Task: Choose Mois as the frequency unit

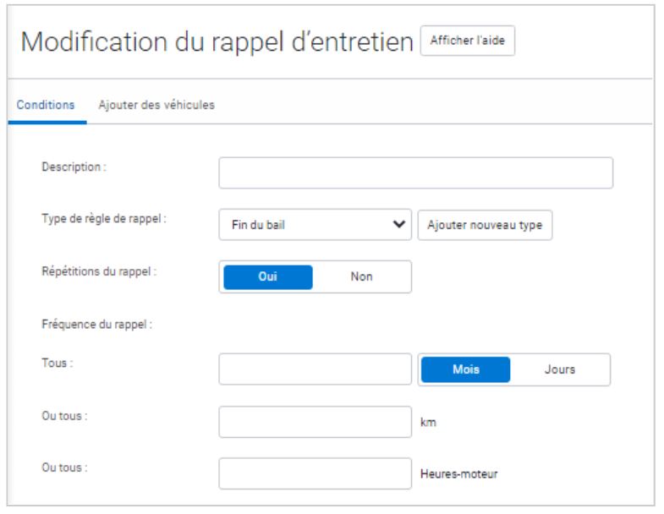Action: click(466, 369)
